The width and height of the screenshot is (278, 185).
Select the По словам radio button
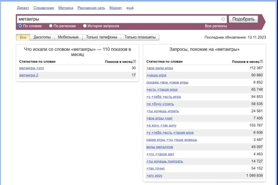[20, 26]
